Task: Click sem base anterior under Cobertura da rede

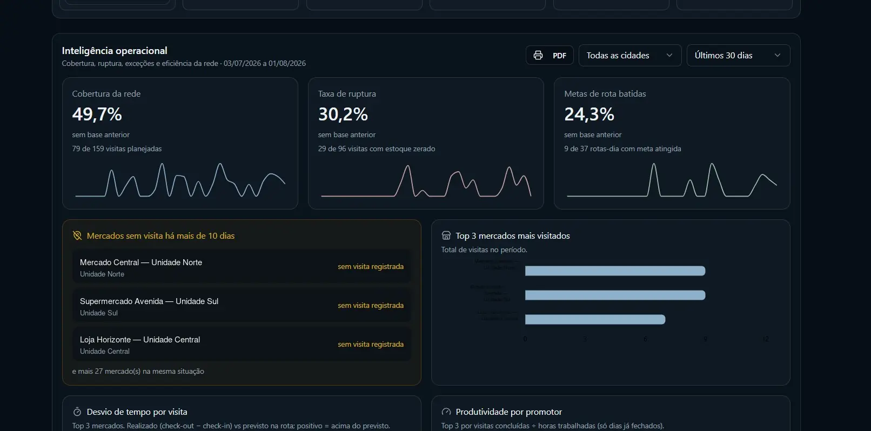Action: click(x=101, y=135)
